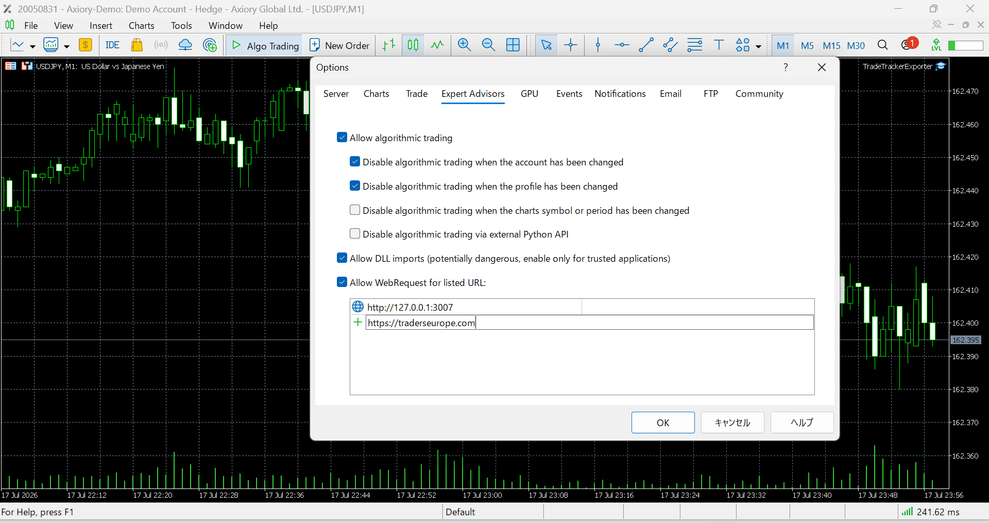This screenshot has height=523, width=989.
Task: Click the LVL indicator icon
Action: (x=936, y=45)
